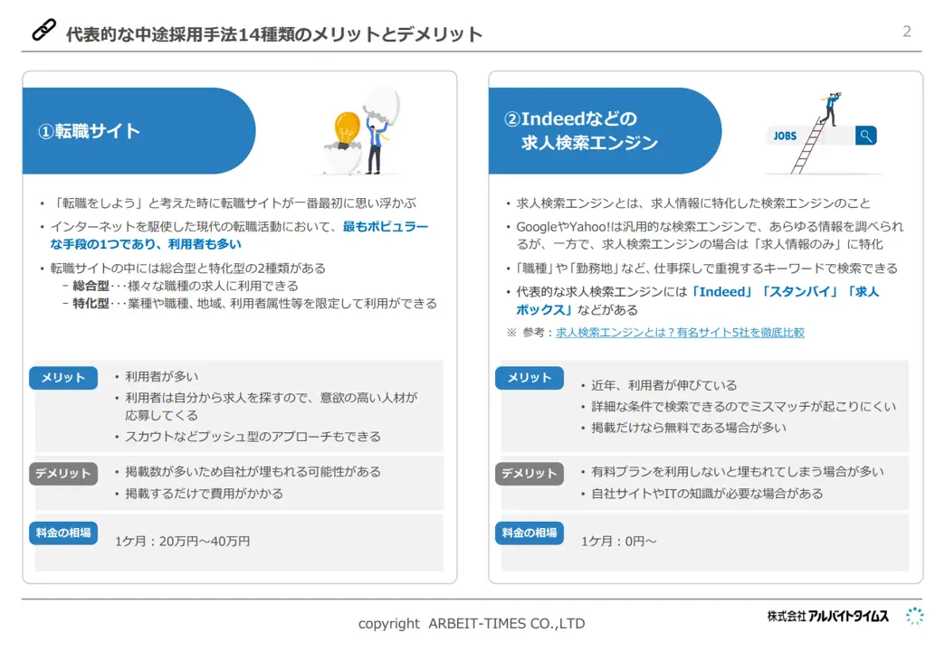Image resolution: width=945 pixels, height=651 pixels.
Task: Click the JOBS label in the search bar graphic
Action: tap(785, 137)
